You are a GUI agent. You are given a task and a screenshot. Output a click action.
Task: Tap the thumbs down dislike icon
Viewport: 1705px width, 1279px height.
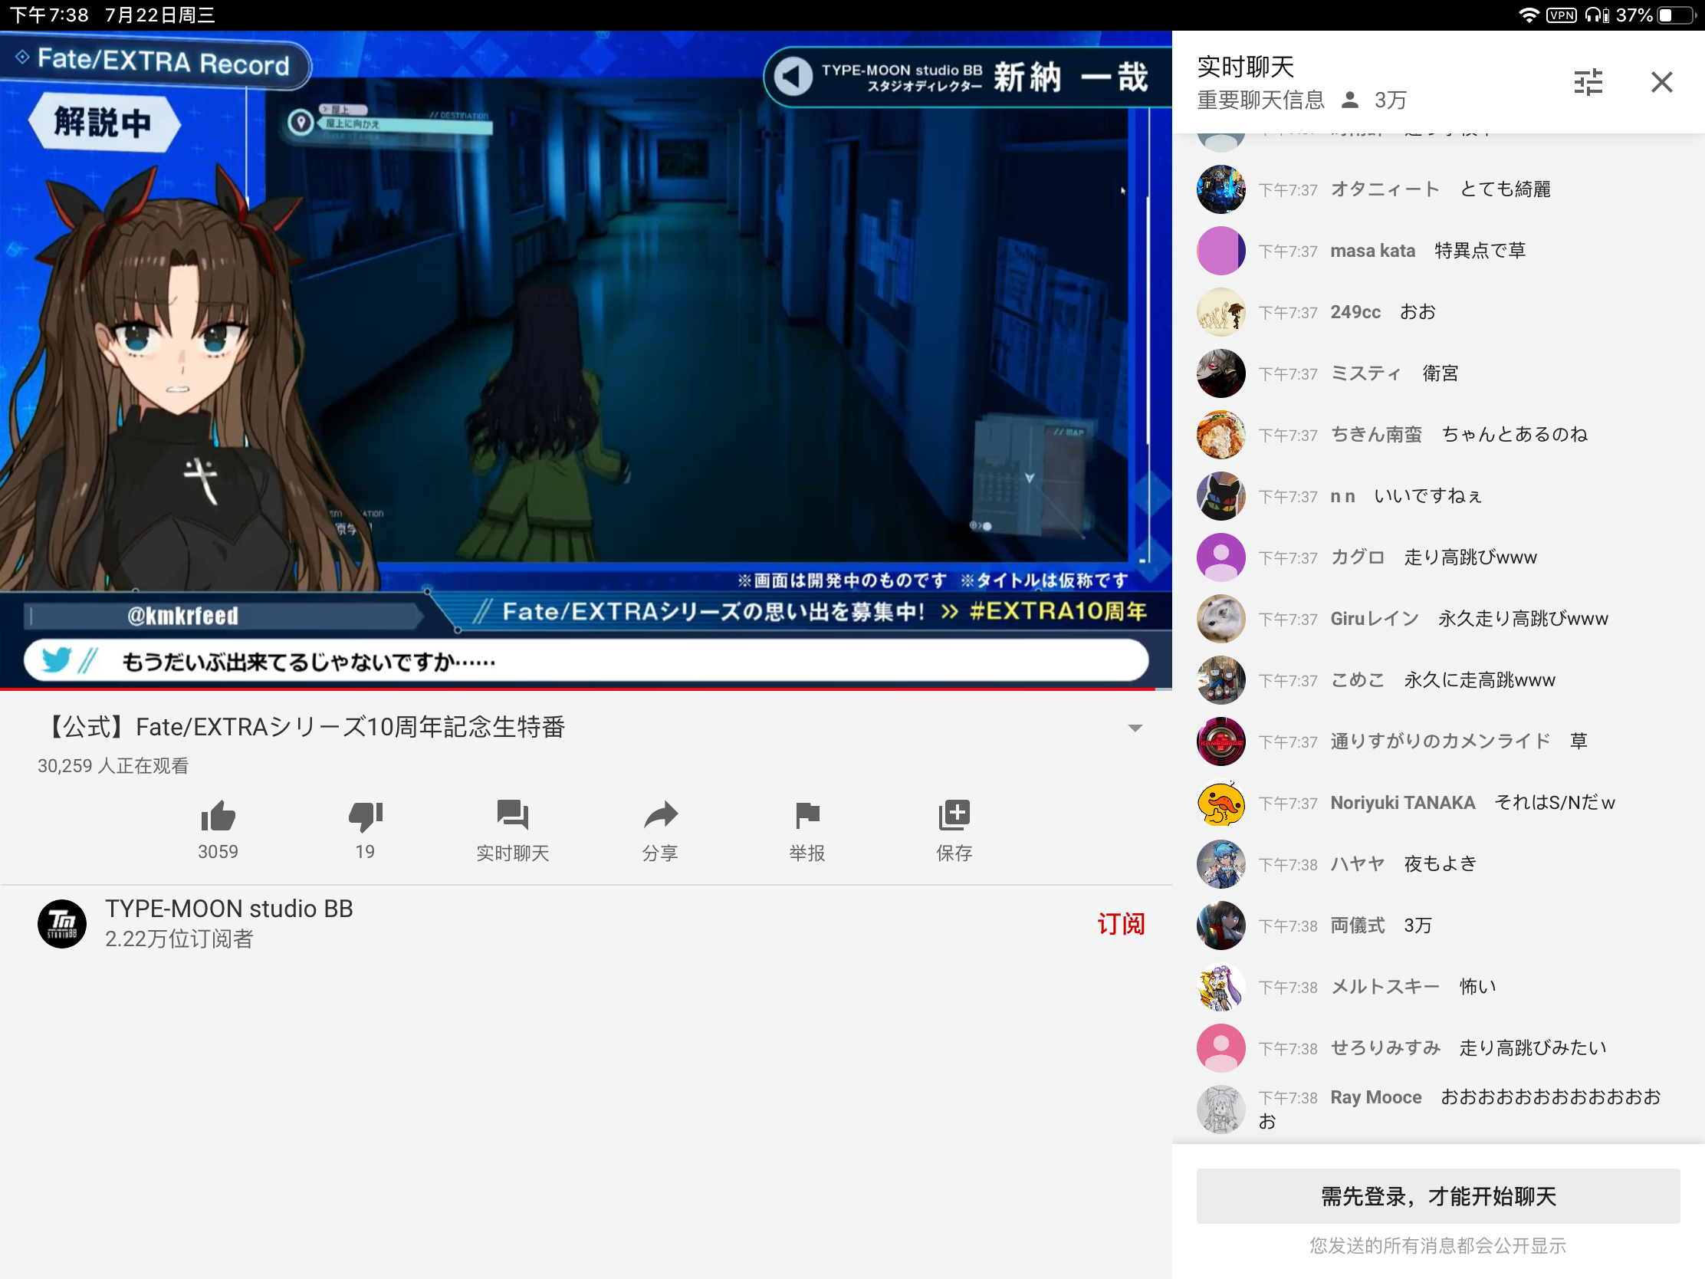[366, 816]
